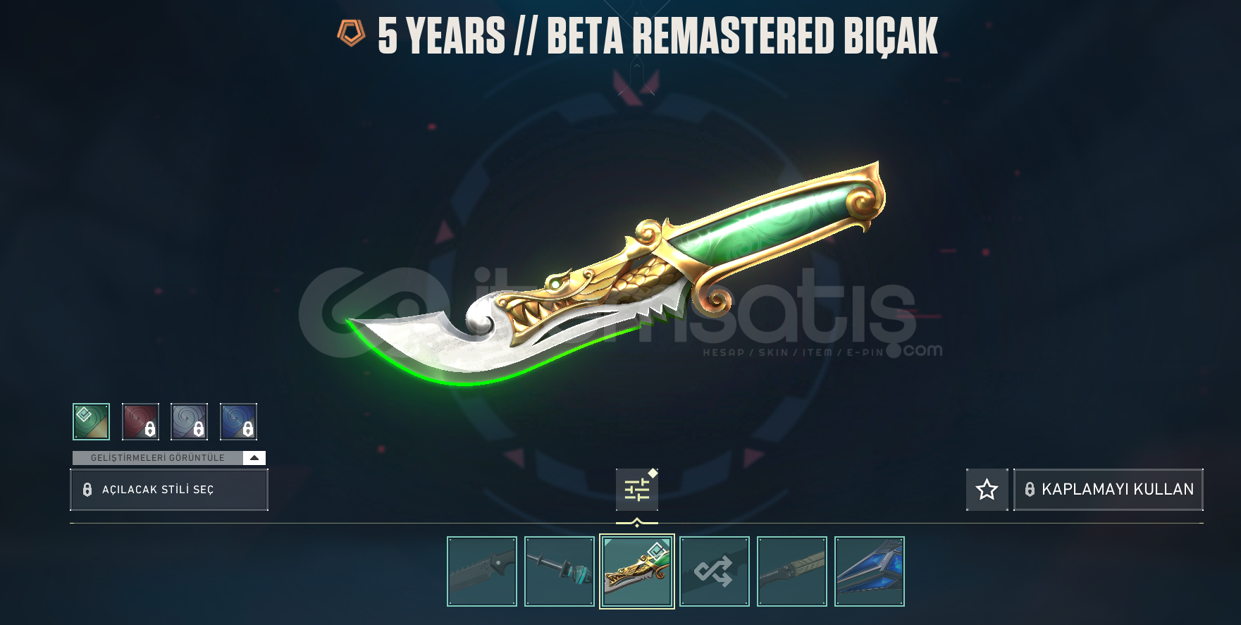Select the golden dragon knife thumbnail
Screen dimensions: 1241x625
coord(637,571)
